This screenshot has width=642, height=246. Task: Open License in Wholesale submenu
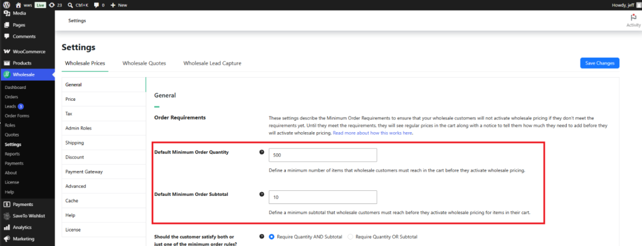tap(12, 182)
